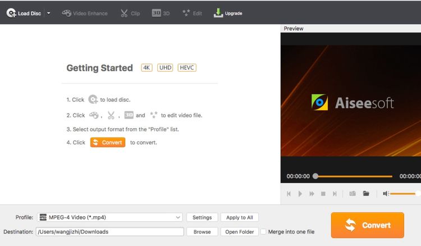The image size is (421, 246).
Task: Enable Merge into one file checkbox
Action: coord(263,231)
